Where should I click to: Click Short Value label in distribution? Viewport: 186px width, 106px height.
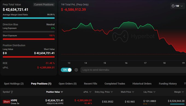click(49, 49)
